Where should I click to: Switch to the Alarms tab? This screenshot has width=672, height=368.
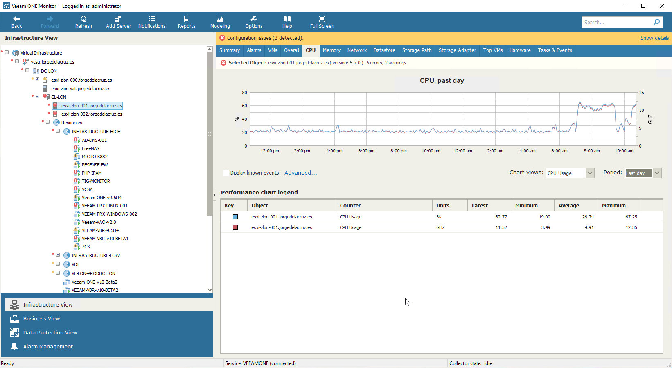(x=254, y=50)
